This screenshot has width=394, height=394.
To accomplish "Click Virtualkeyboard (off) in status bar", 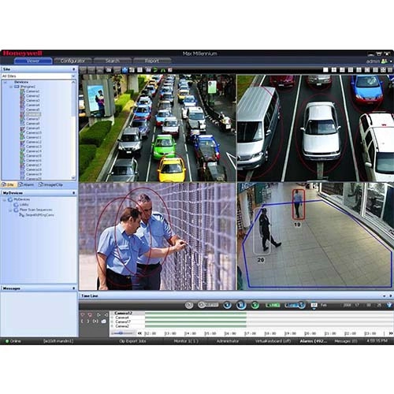I will point(273,341).
